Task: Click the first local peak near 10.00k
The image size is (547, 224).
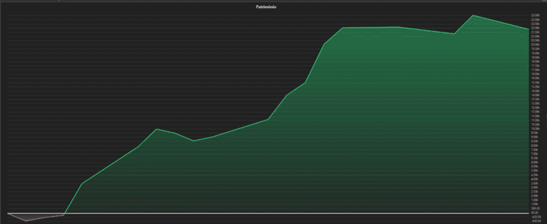Action: (157, 129)
